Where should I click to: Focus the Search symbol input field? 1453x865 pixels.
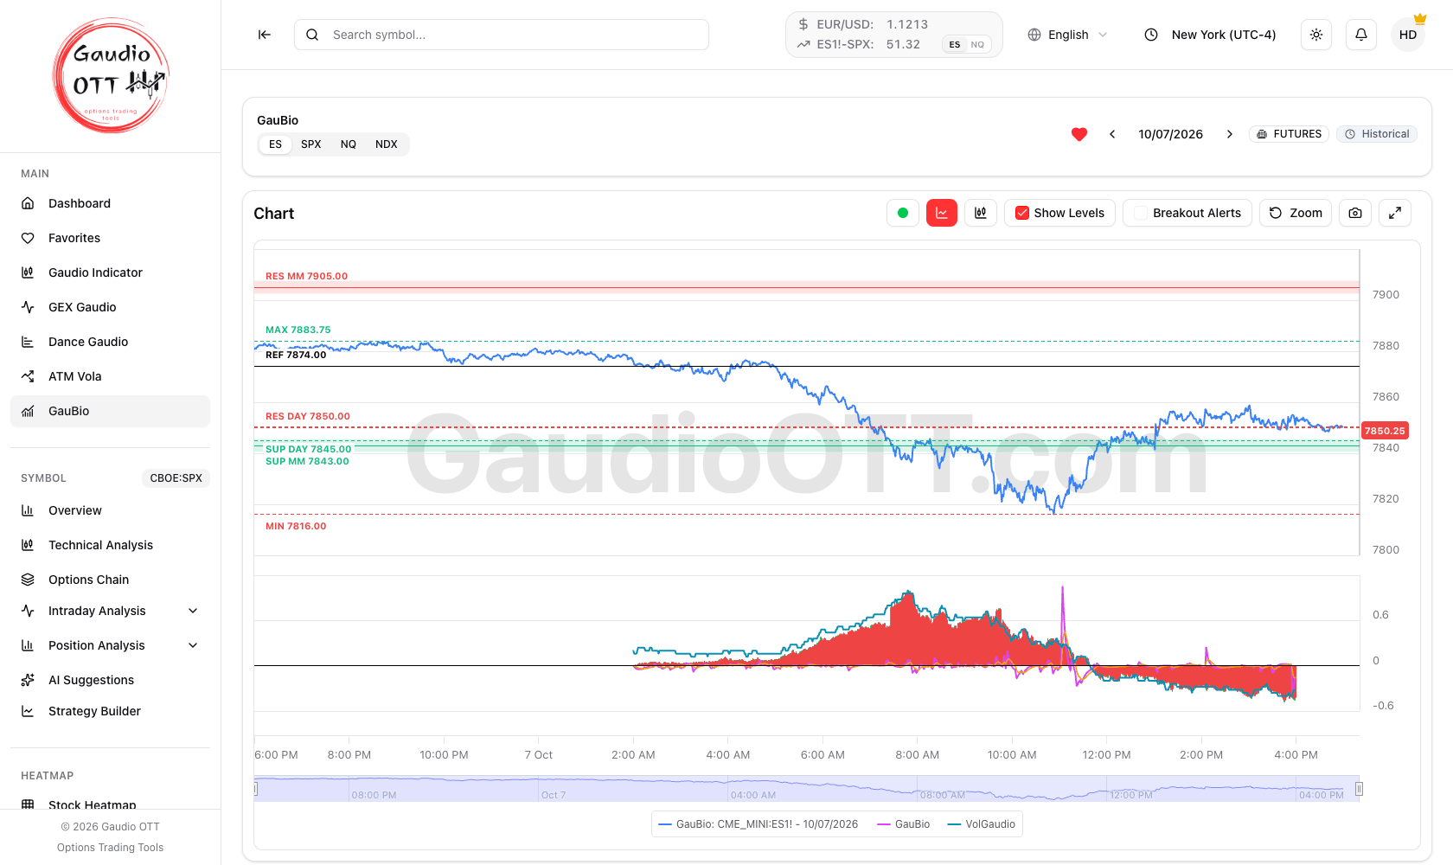(x=502, y=35)
